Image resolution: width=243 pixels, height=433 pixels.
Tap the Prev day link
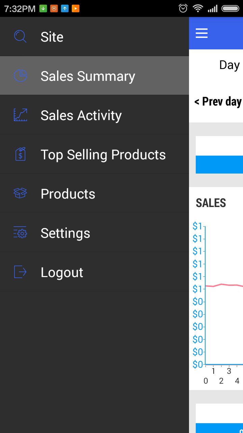[218, 101]
